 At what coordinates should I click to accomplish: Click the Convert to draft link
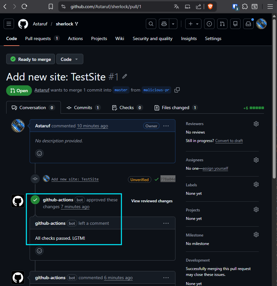tap(229, 141)
